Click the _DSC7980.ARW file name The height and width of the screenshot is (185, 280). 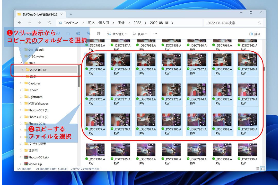click(x=173, y=131)
